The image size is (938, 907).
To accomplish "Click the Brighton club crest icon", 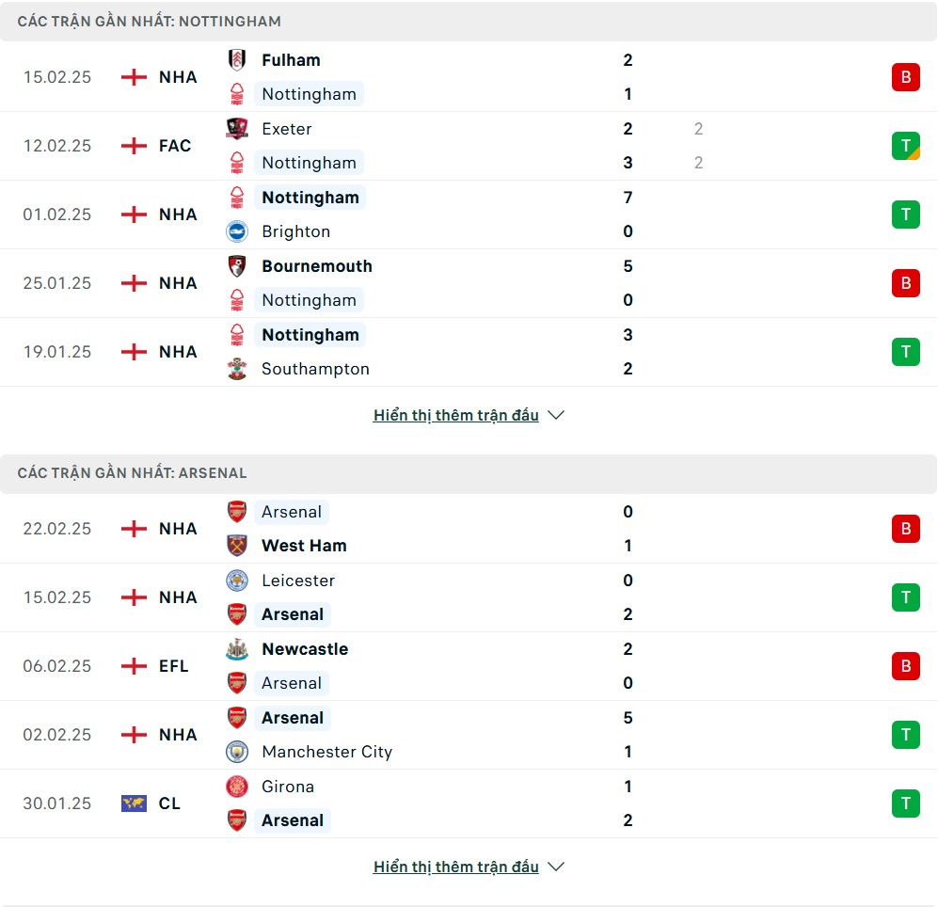I will (x=237, y=231).
